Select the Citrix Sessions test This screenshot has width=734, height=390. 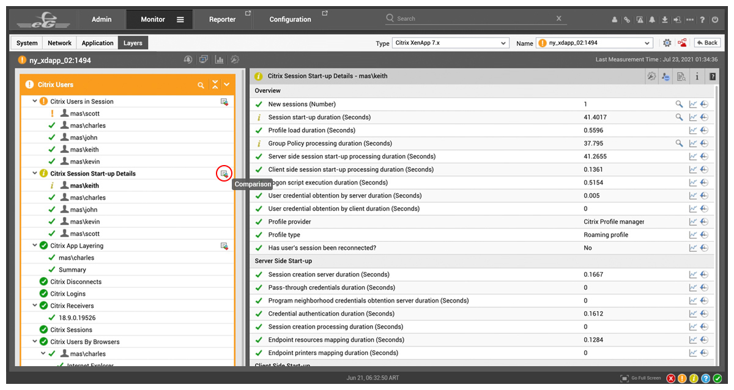click(x=71, y=330)
